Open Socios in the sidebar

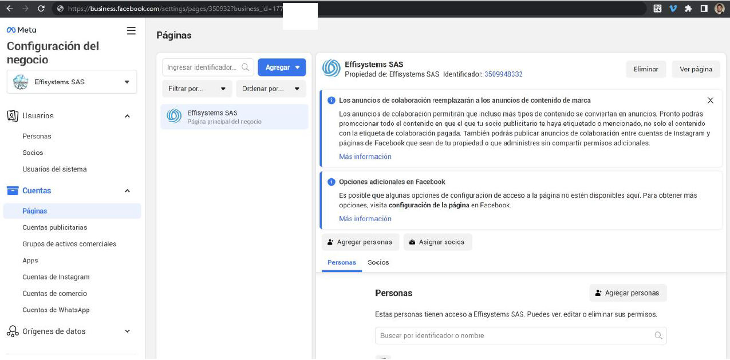pos(33,153)
